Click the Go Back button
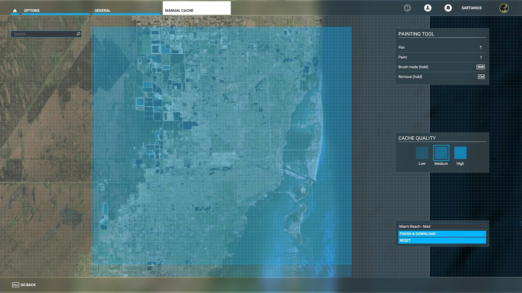 pos(24,285)
